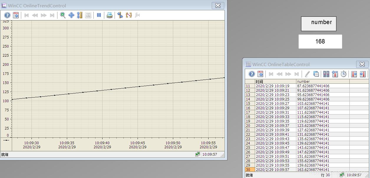Click the previous column icon in the table toolbar
The height and width of the screenshot is (178, 370).
click(x=354, y=74)
